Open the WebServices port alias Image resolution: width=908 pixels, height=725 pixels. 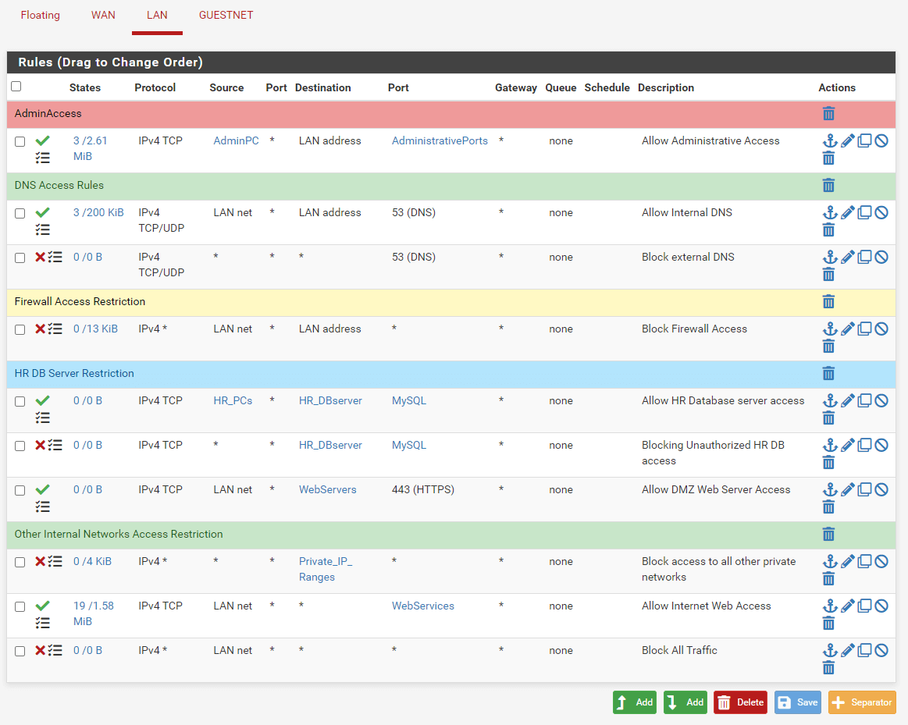(422, 606)
